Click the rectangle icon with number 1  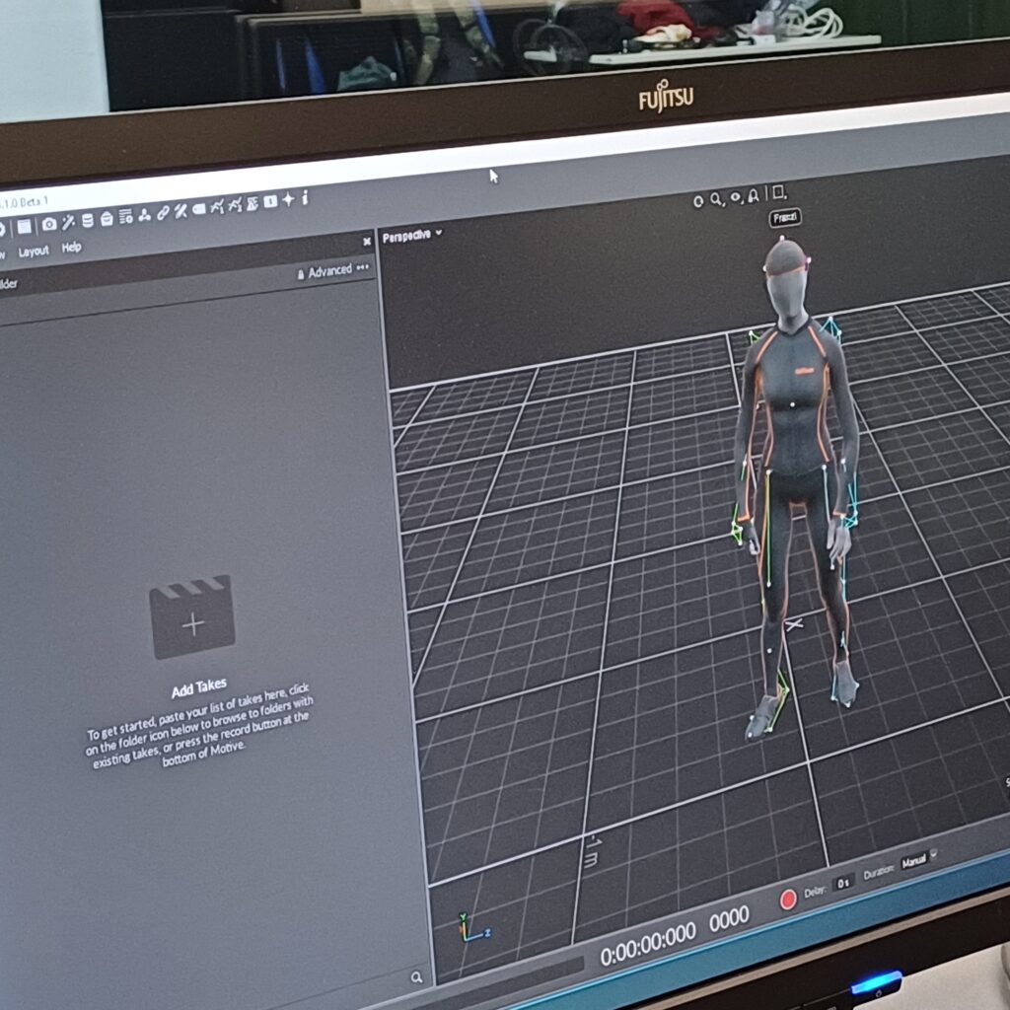(x=270, y=201)
